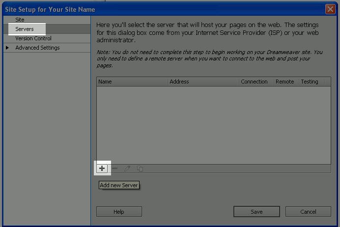Save the site setup
This screenshot has height=227, width=340.
(256, 212)
